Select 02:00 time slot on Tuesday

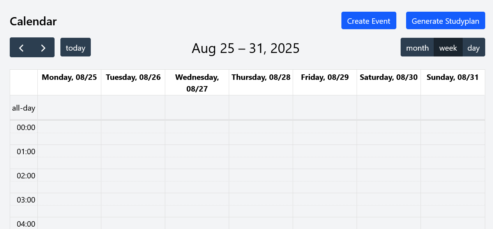[x=133, y=175]
